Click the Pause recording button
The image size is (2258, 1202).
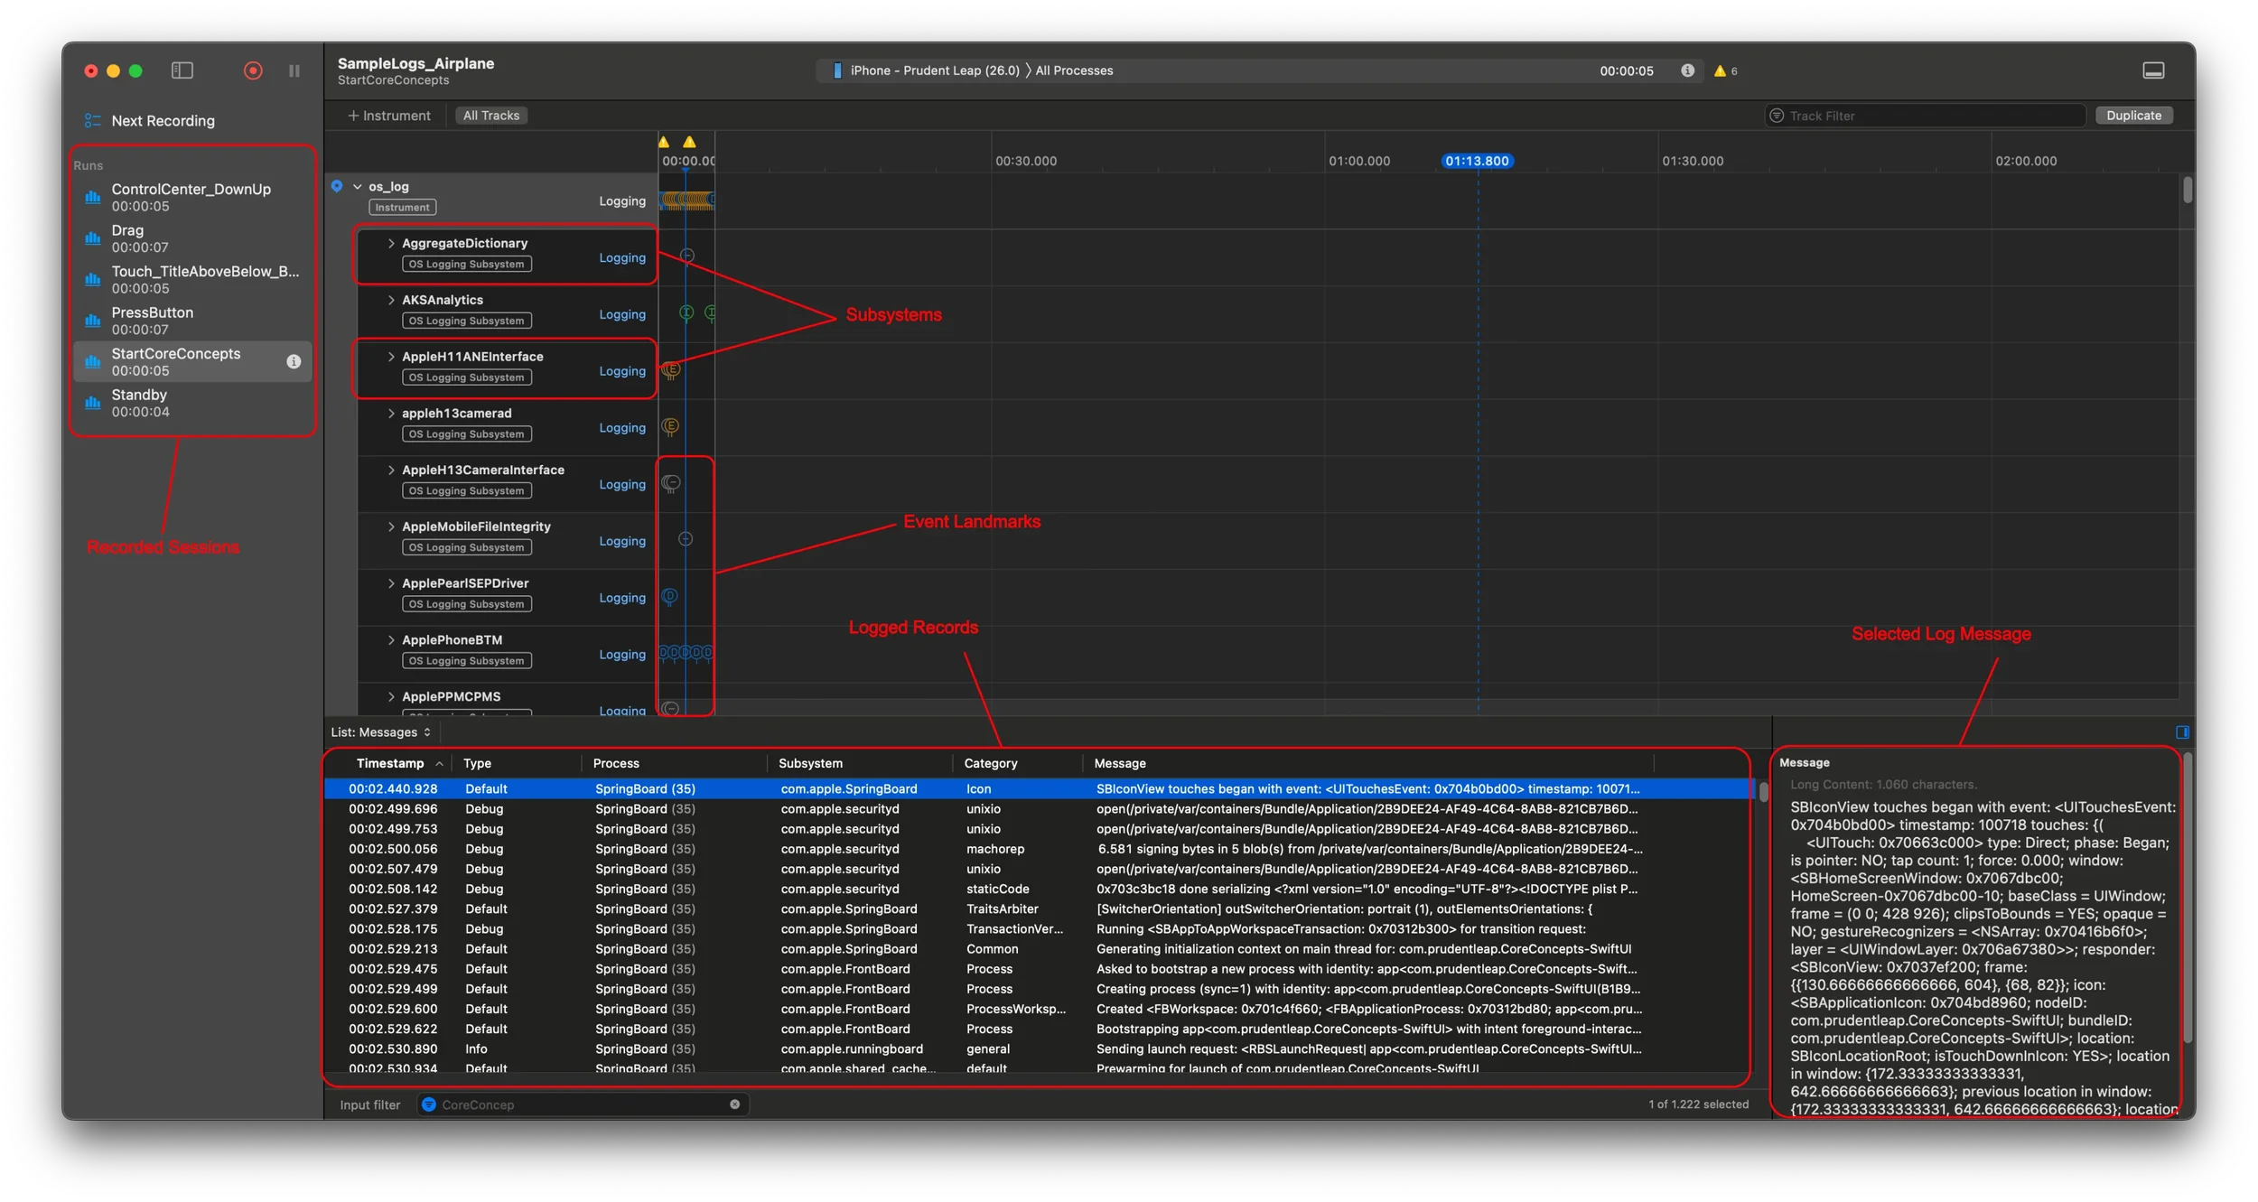294,70
